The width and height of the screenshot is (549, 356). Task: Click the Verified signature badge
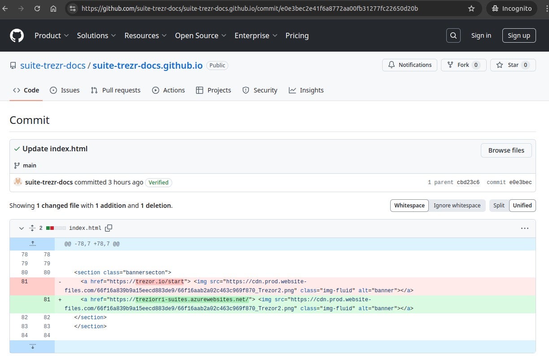point(158,182)
